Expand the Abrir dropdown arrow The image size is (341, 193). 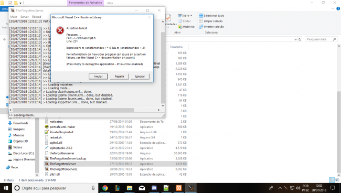tap(191, 16)
